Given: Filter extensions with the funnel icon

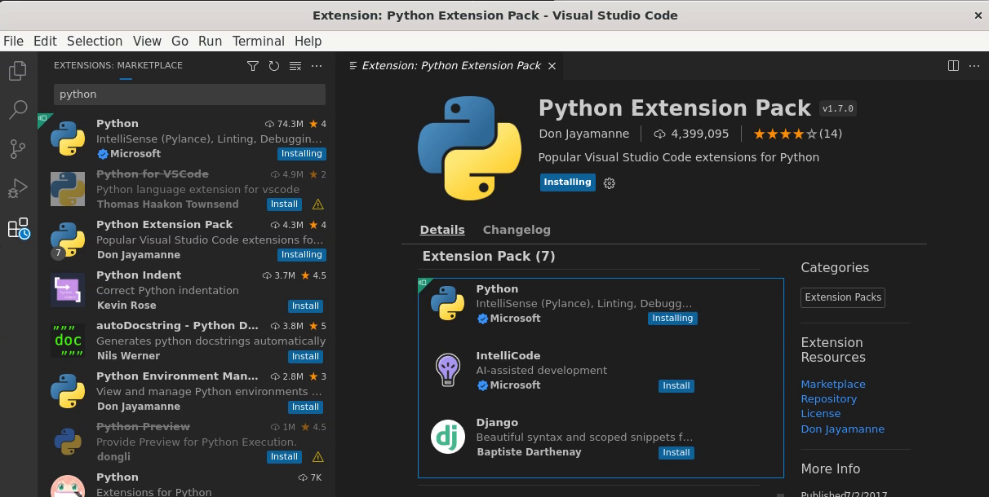Looking at the screenshot, I should click(x=253, y=66).
